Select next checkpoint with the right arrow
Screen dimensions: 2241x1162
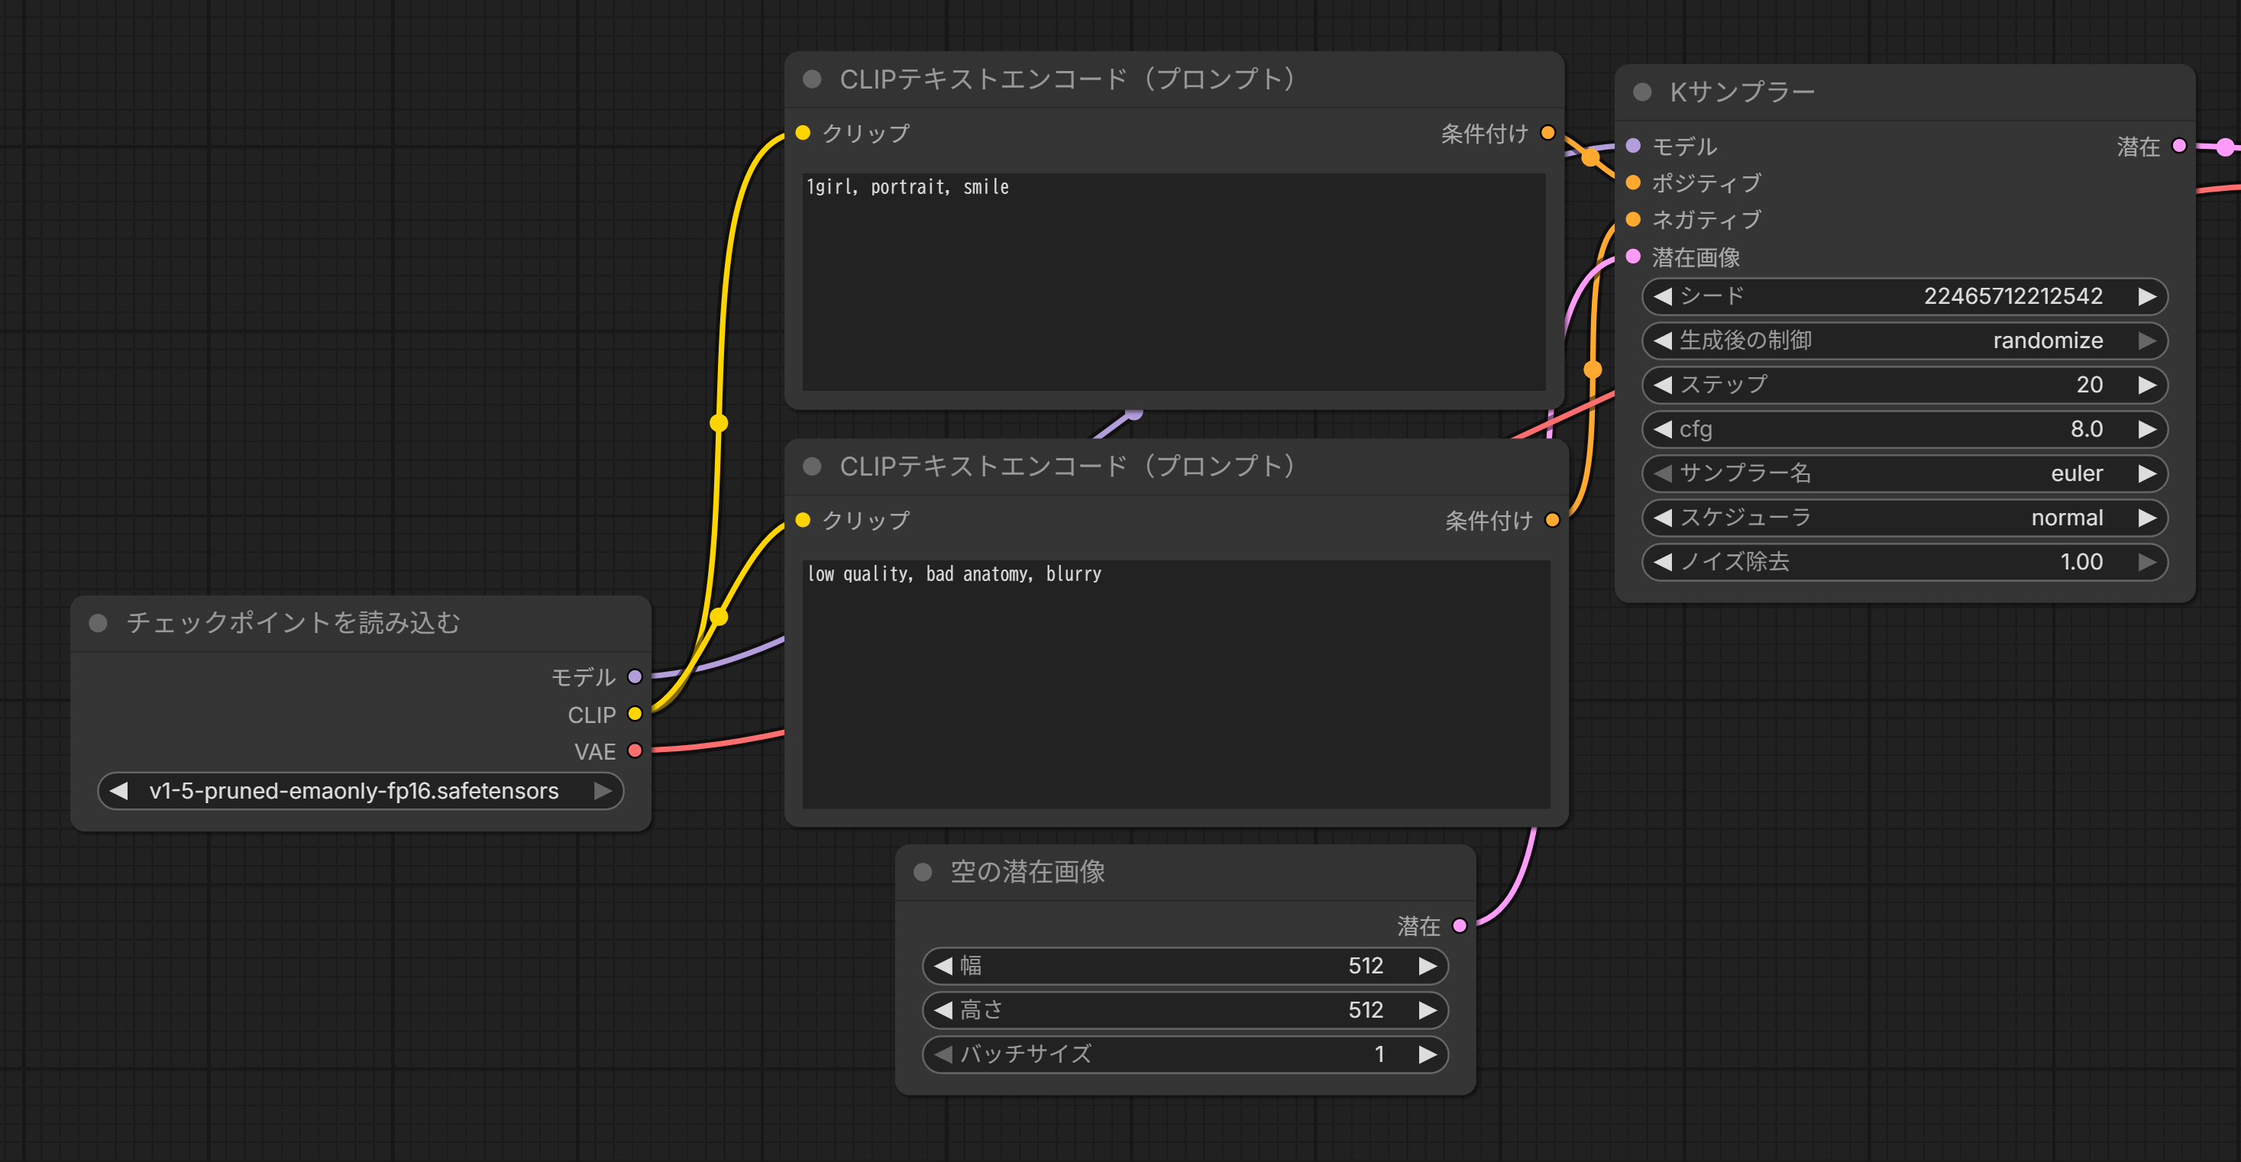pyautogui.click(x=602, y=791)
